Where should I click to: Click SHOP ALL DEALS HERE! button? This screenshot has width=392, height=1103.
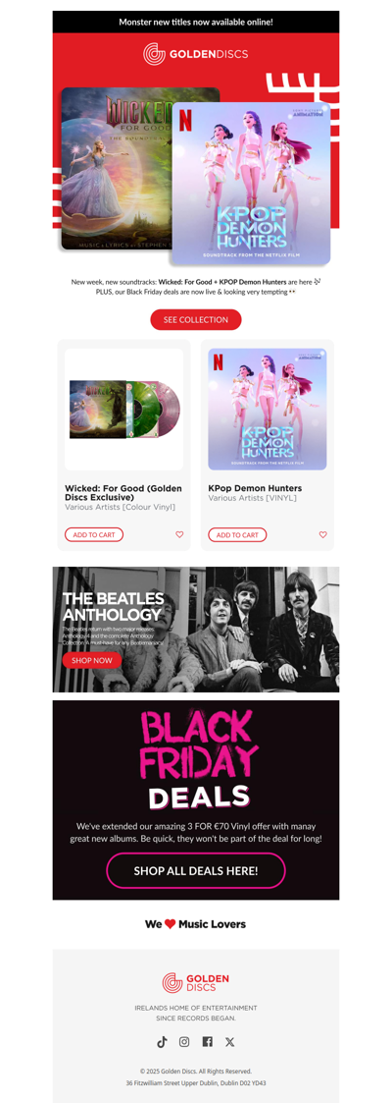(196, 871)
